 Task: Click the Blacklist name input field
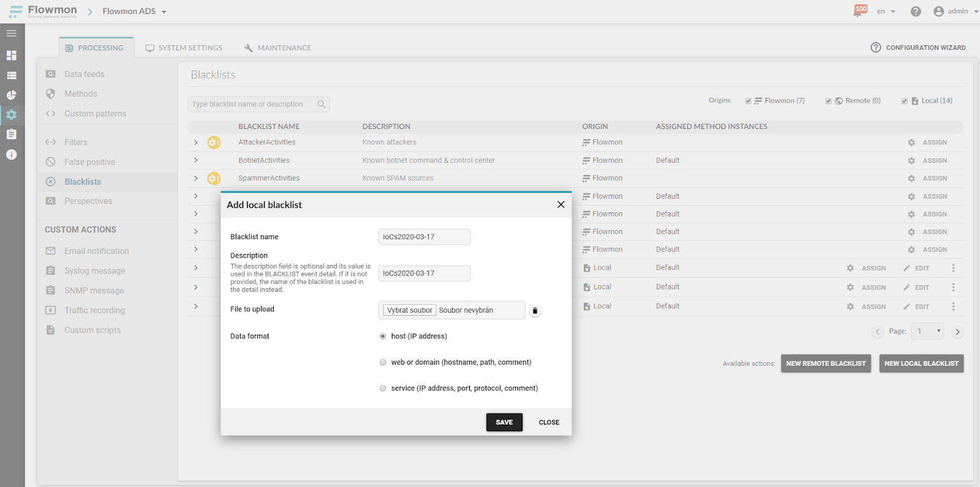(424, 237)
